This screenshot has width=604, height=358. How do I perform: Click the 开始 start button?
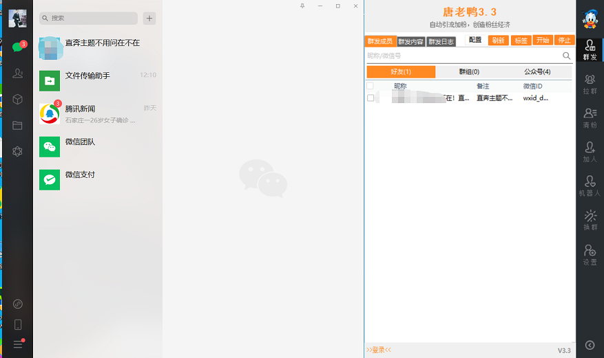pos(543,40)
